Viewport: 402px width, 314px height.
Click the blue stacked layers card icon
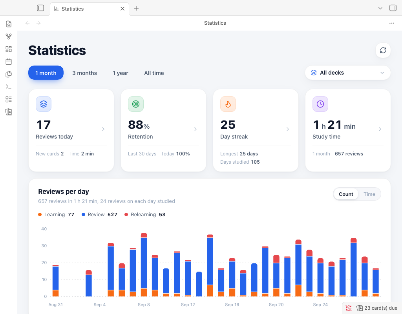[44, 104]
